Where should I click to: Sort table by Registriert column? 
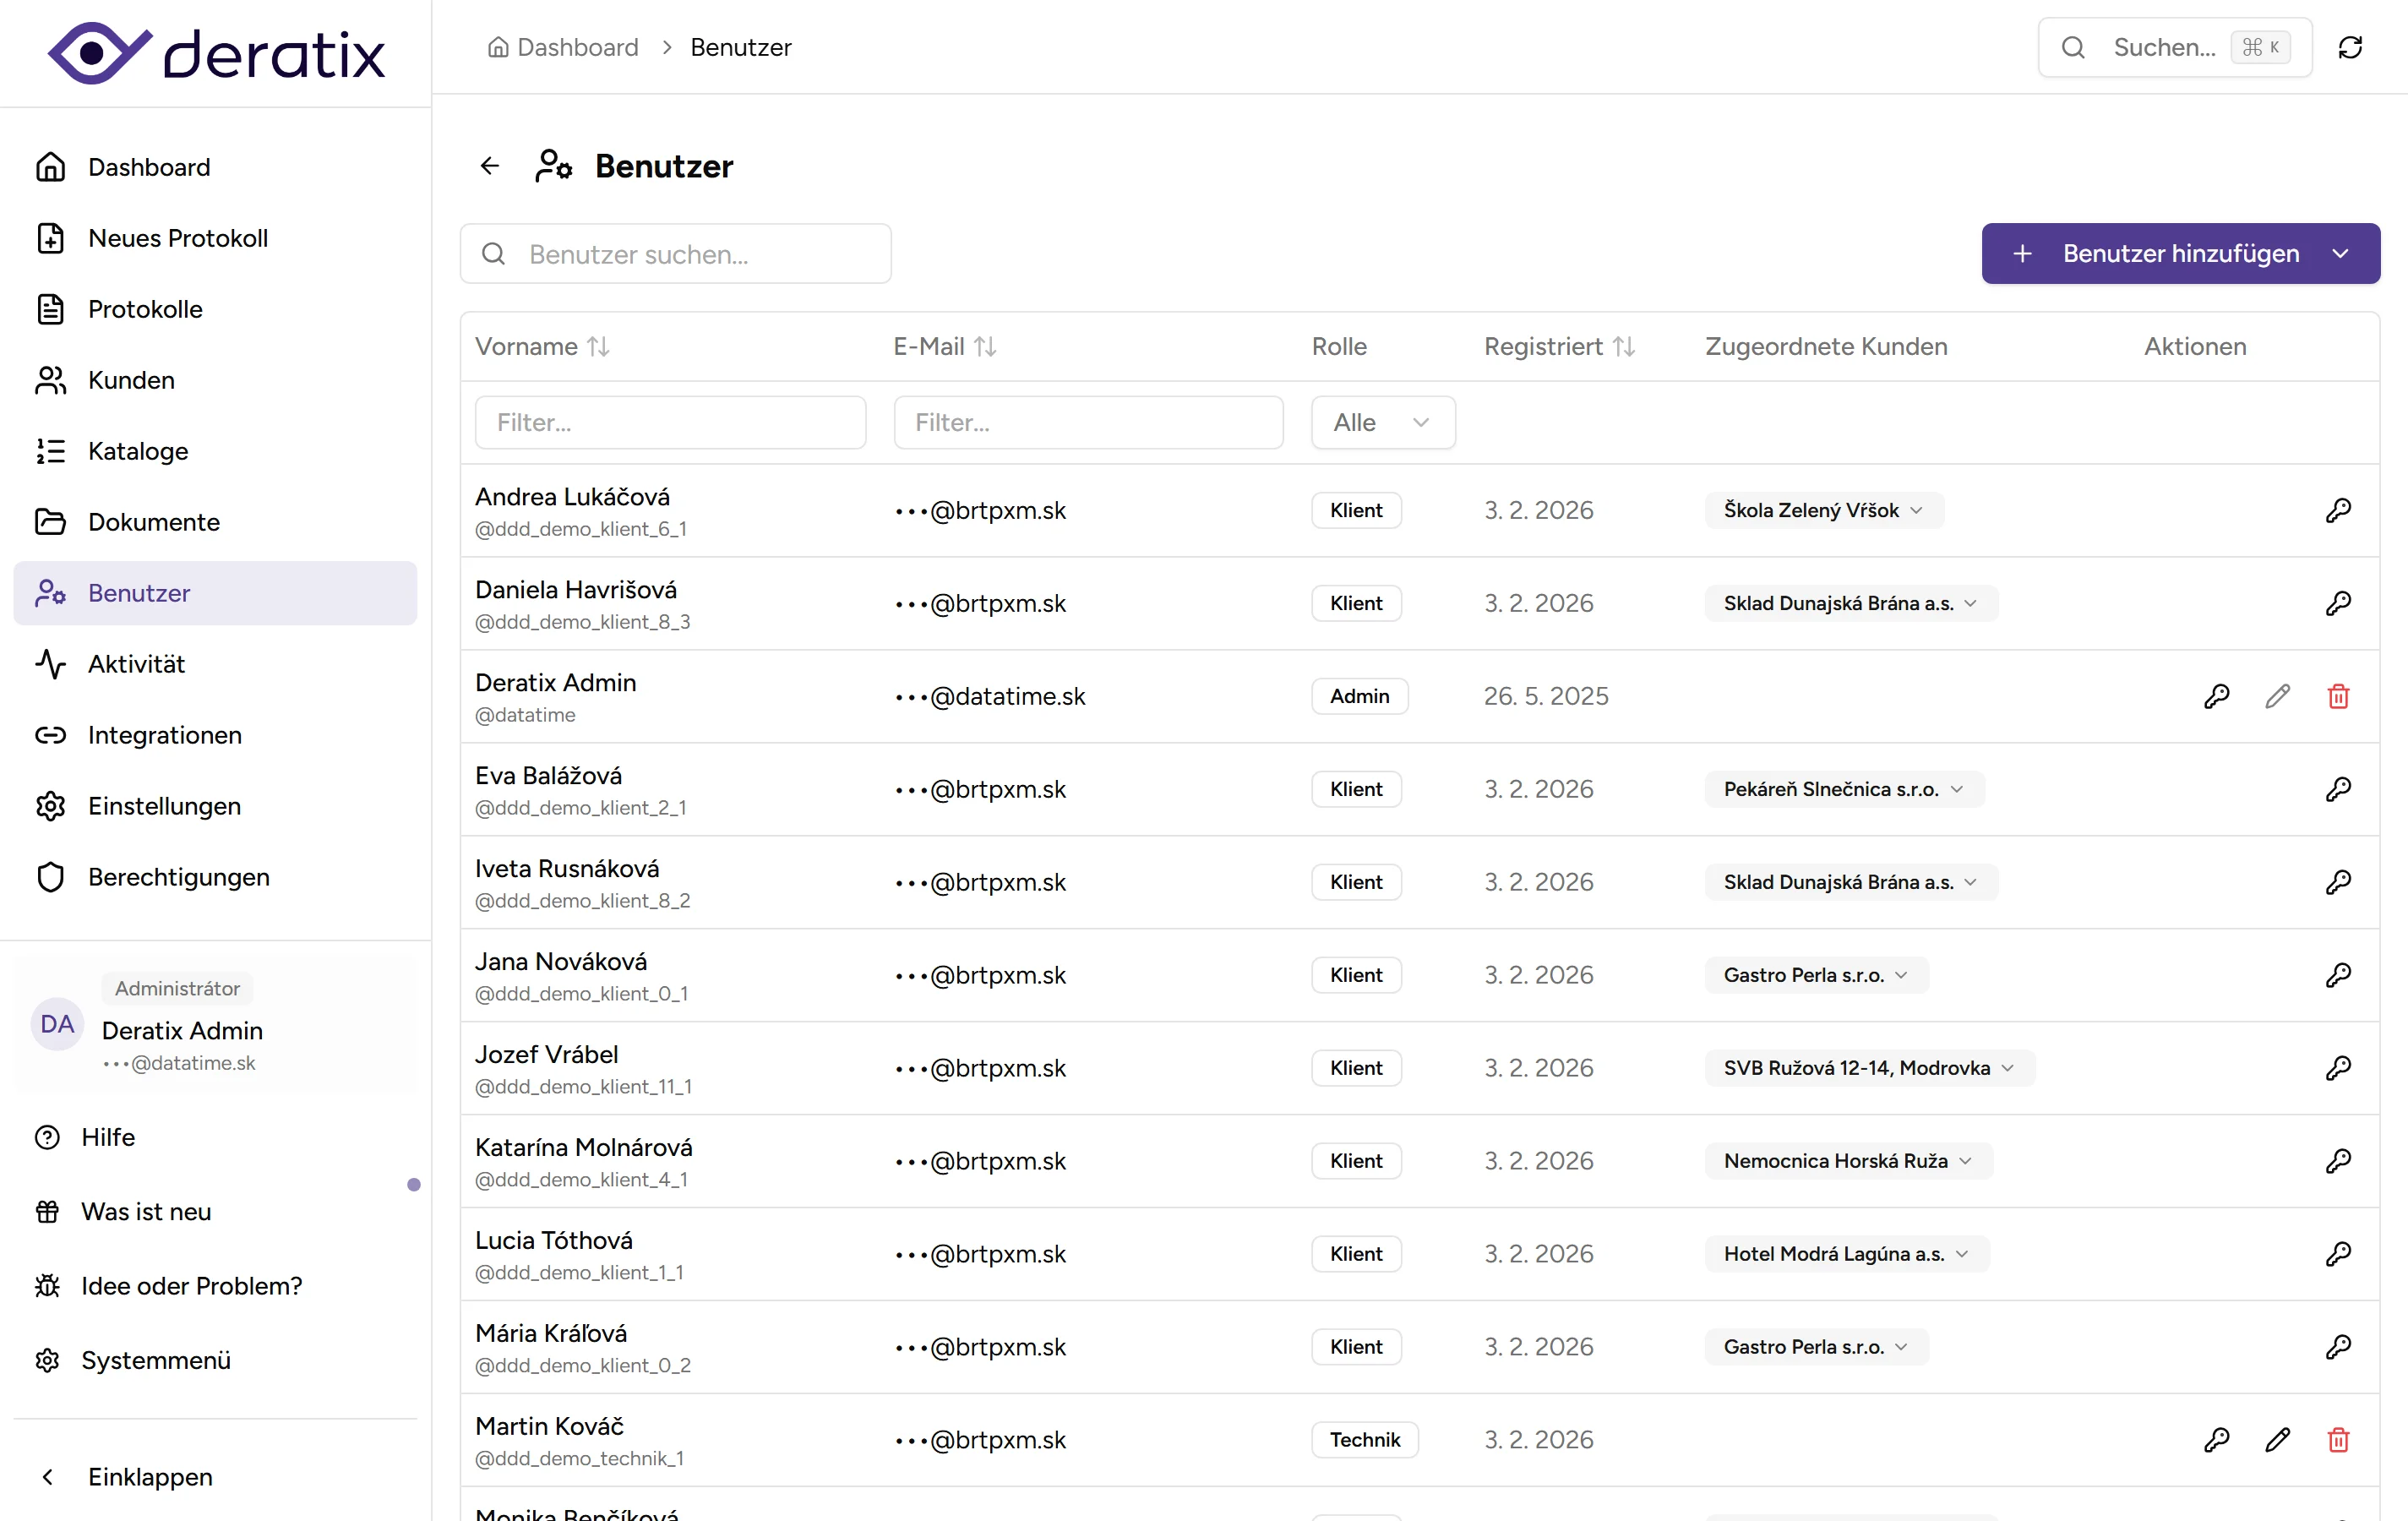[1558, 346]
